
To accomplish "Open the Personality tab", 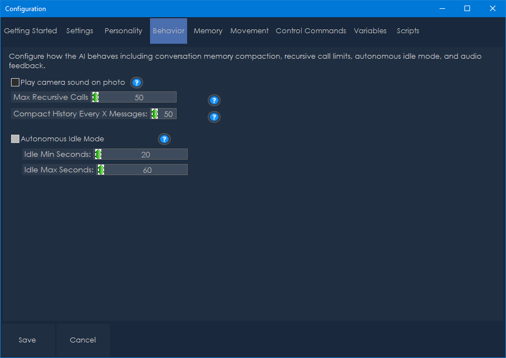I will click(123, 31).
